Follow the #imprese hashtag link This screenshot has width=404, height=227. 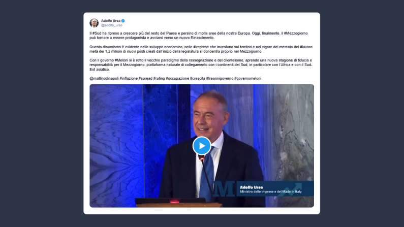(201, 47)
